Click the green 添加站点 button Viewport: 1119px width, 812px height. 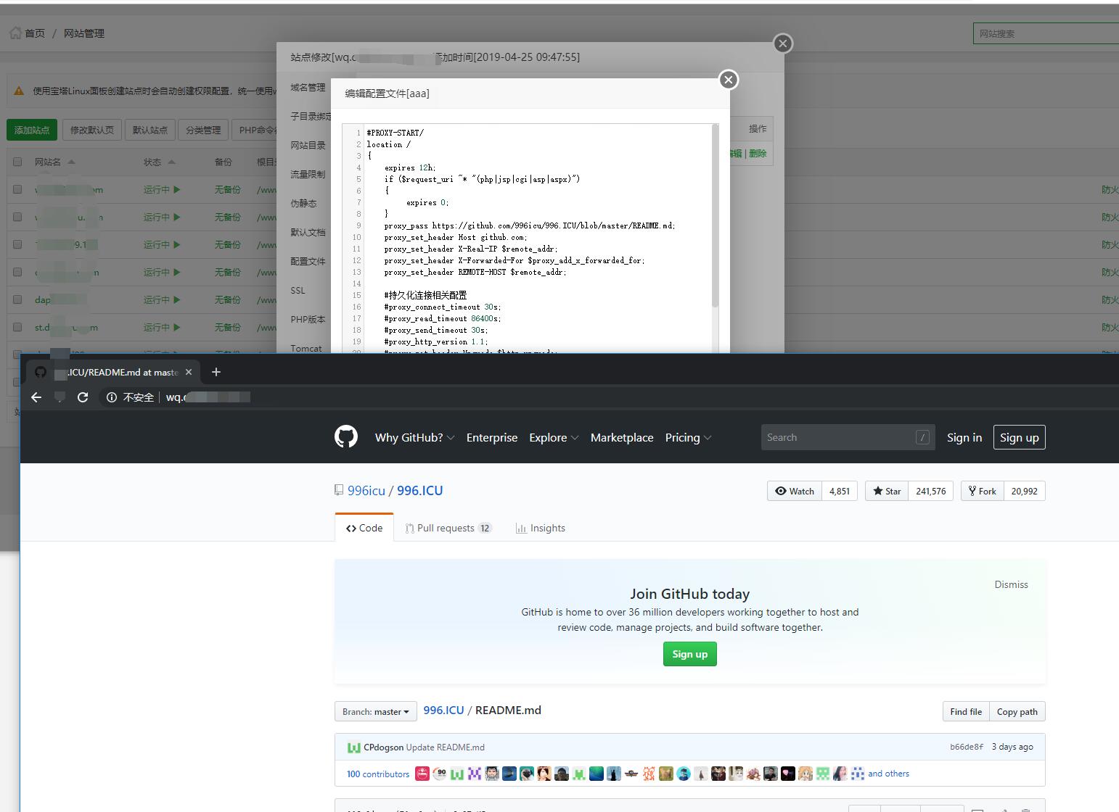pos(32,130)
